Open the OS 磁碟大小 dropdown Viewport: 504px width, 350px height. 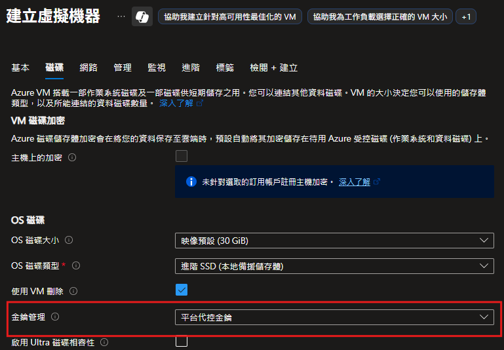point(334,241)
